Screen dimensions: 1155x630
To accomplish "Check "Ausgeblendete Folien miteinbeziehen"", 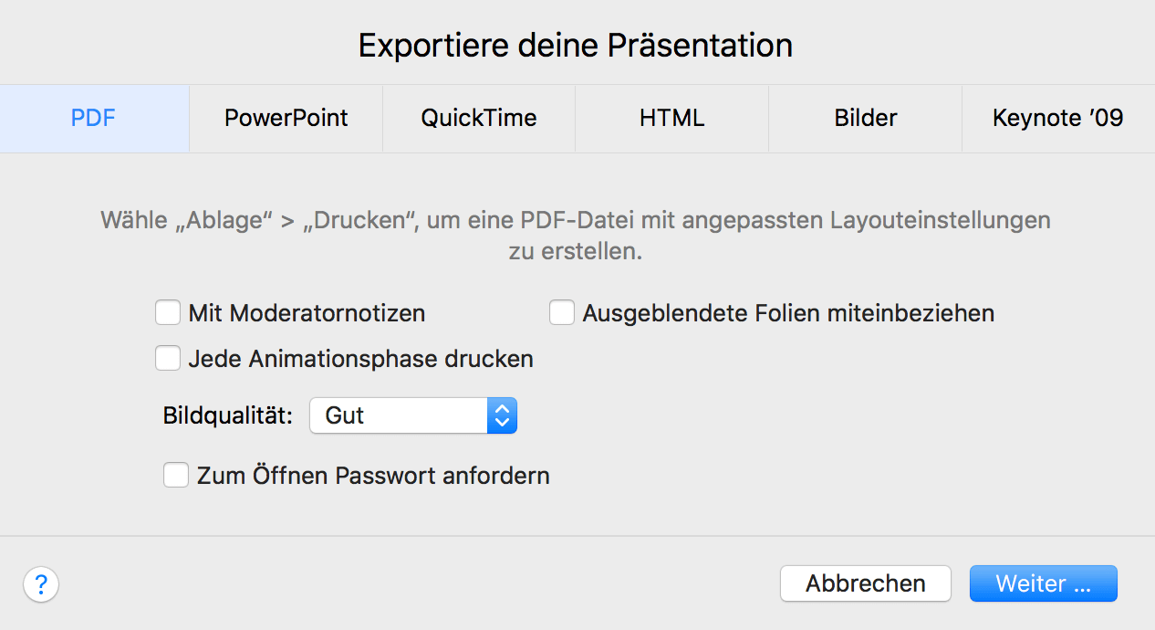I will click(x=562, y=311).
